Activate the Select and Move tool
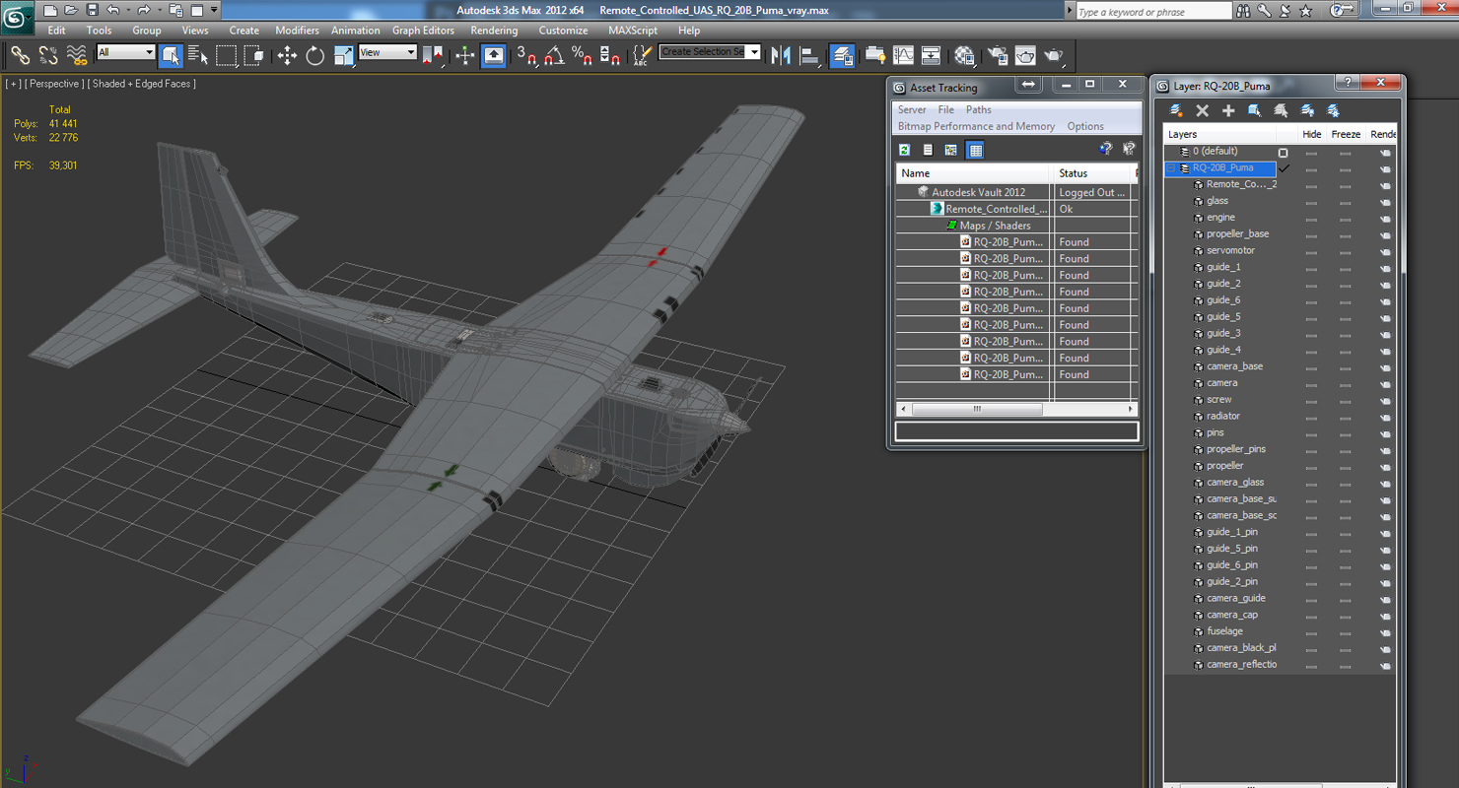 click(287, 56)
